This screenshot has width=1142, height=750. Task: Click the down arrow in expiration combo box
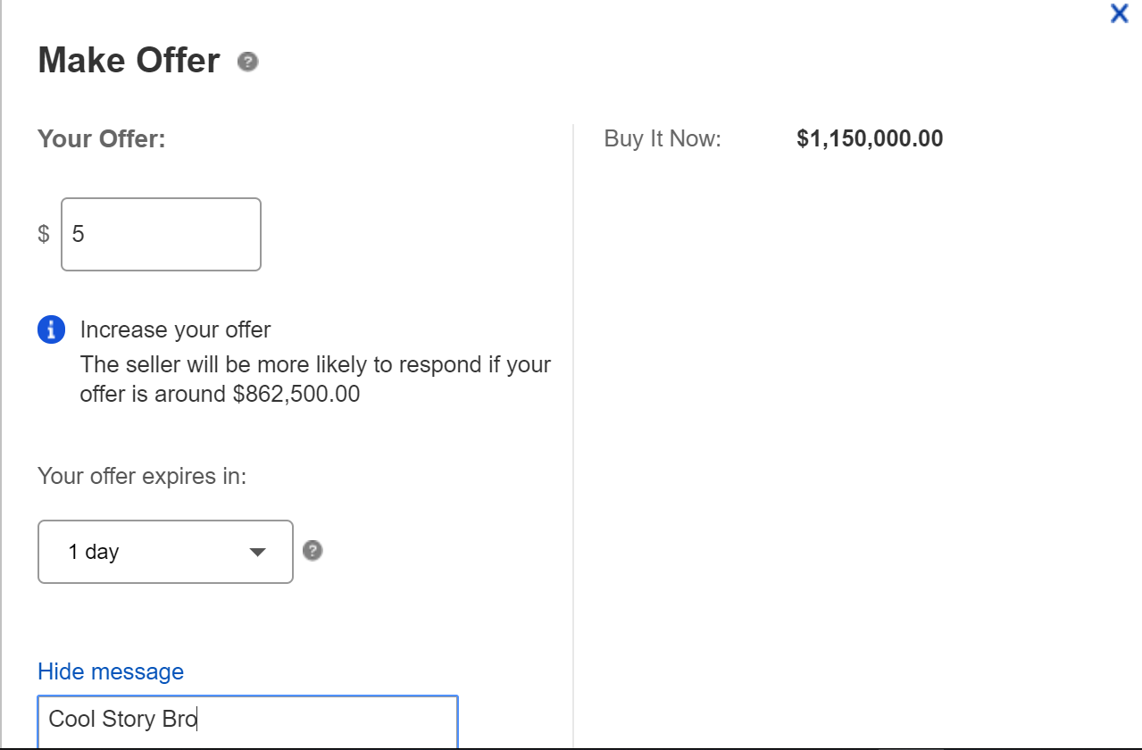(257, 552)
